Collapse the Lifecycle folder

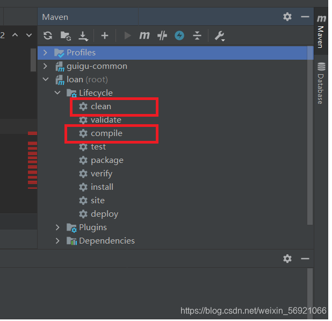[x=57, y=92]
